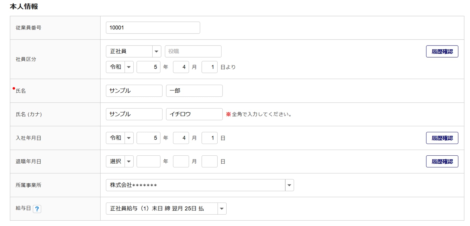470x226 pixels.
Task: Click 履歴確認 button for 入社年月日
Action: pyautogui.click(x=442, y=138)
